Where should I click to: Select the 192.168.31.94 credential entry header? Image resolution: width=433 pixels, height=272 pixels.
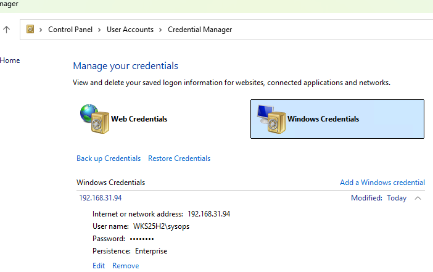[101, 198]
